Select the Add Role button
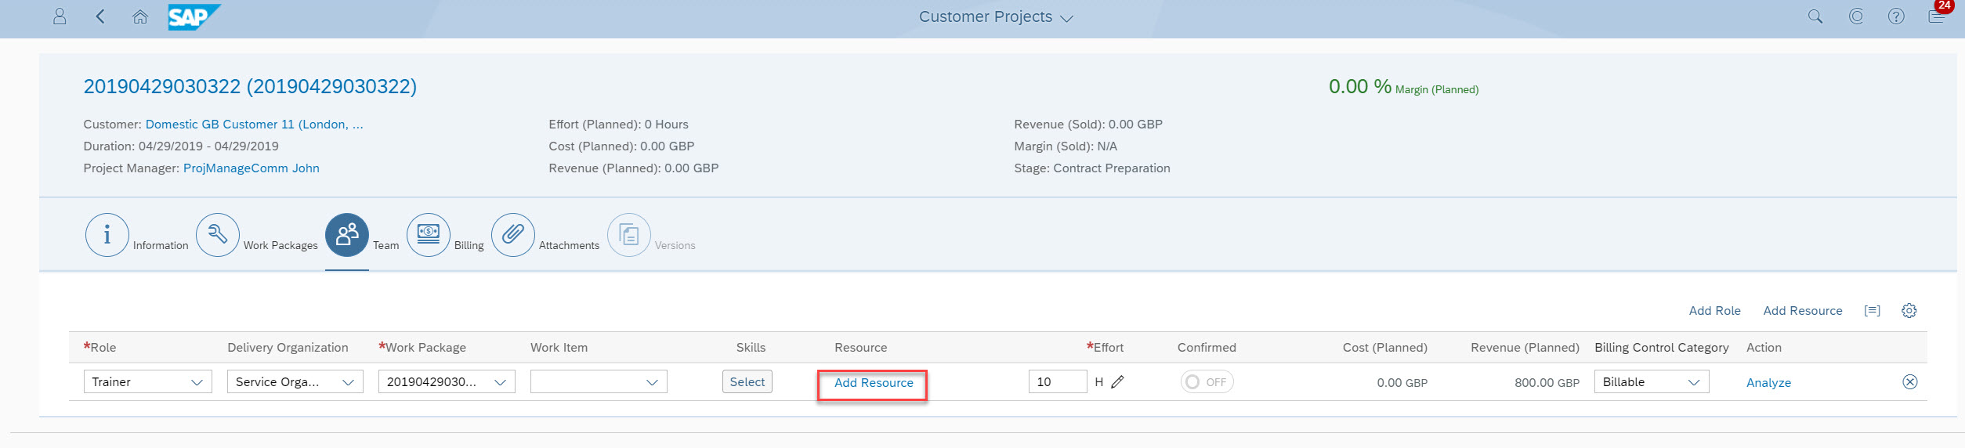Screen dimensions: 1965x448 [1714, 311]
